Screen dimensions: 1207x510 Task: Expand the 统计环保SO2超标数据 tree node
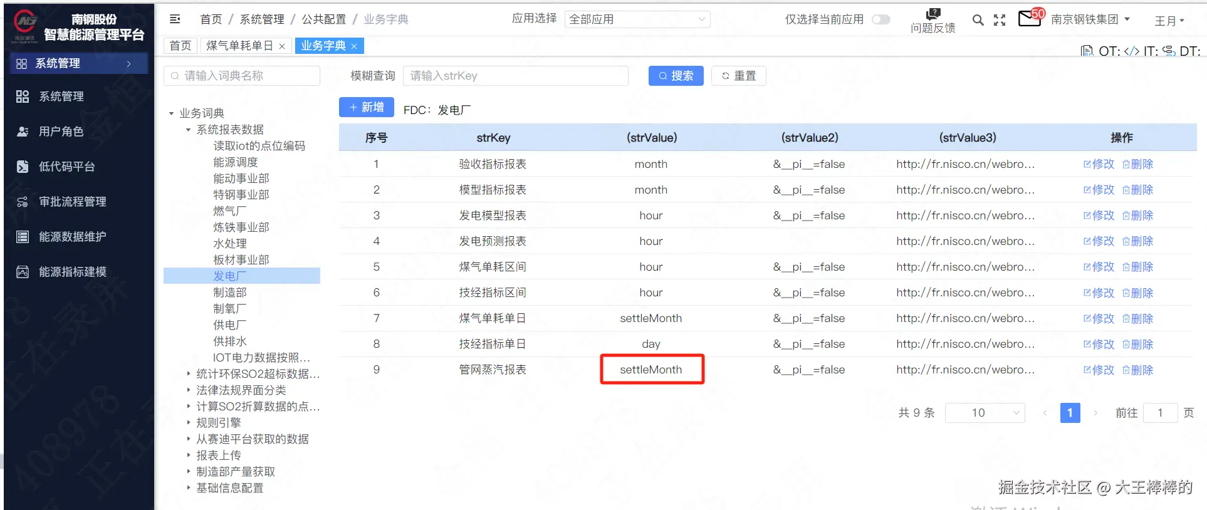(188, 373)
